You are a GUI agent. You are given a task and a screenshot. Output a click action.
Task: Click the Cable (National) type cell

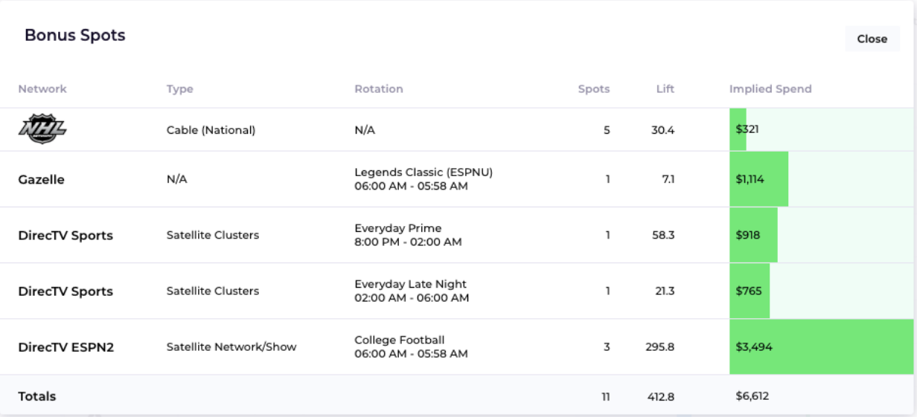pos(211,130)
